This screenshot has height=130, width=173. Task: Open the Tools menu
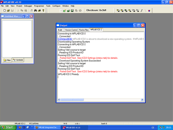[x=48, y=6]
